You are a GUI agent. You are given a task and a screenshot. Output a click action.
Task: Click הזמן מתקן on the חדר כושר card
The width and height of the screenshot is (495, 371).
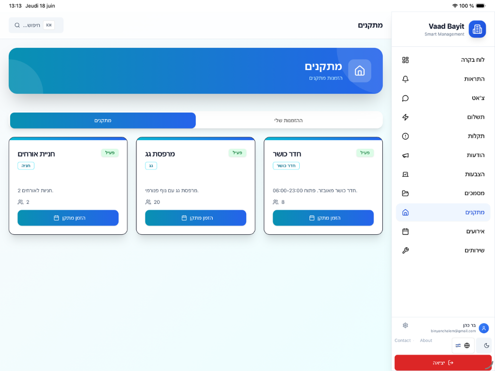(323, 218)
